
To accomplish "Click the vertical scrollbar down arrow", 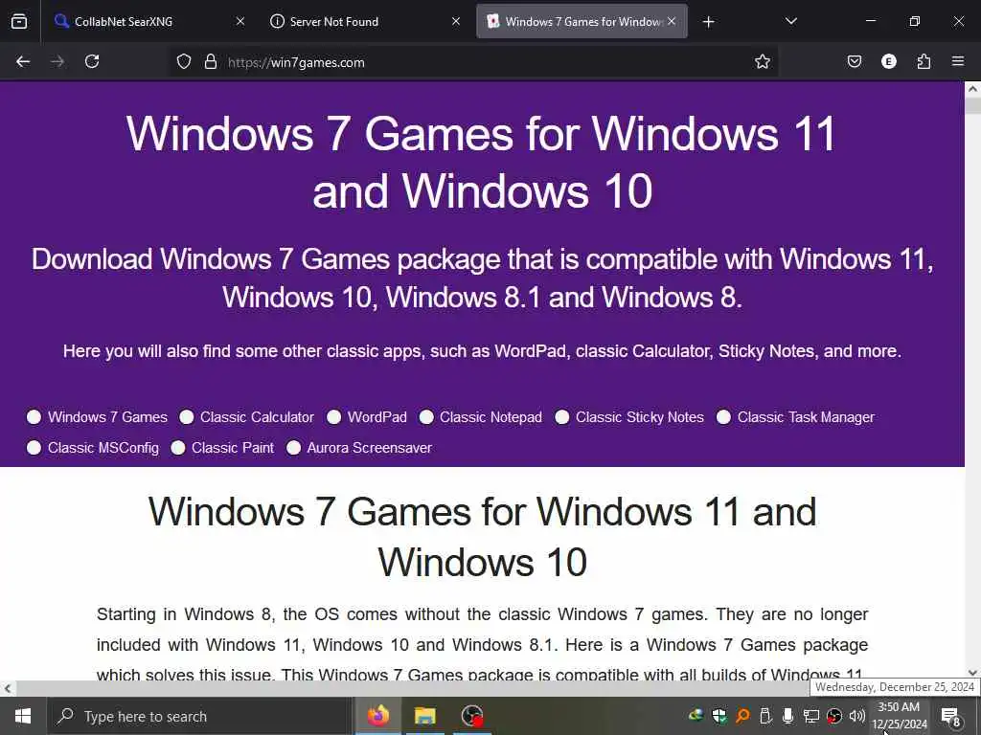I will click(972, 673).
